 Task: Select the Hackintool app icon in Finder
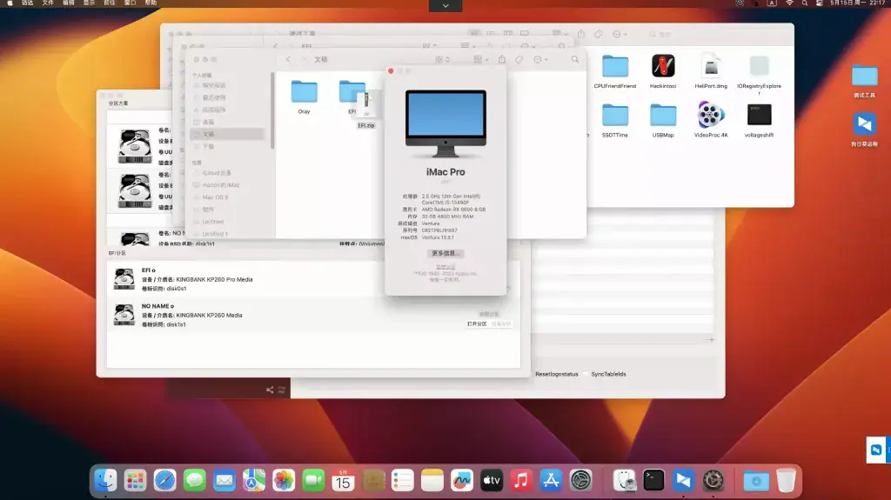[662, 66]
